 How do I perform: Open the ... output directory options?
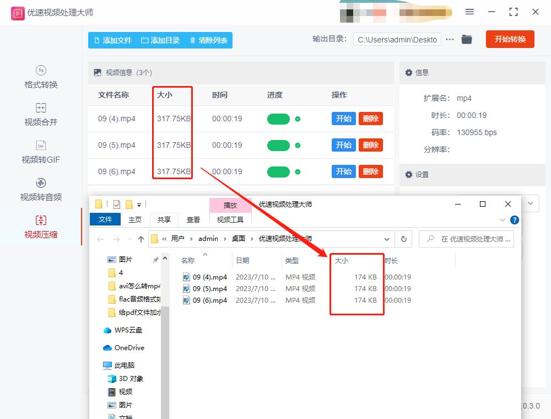pos(450,39)
